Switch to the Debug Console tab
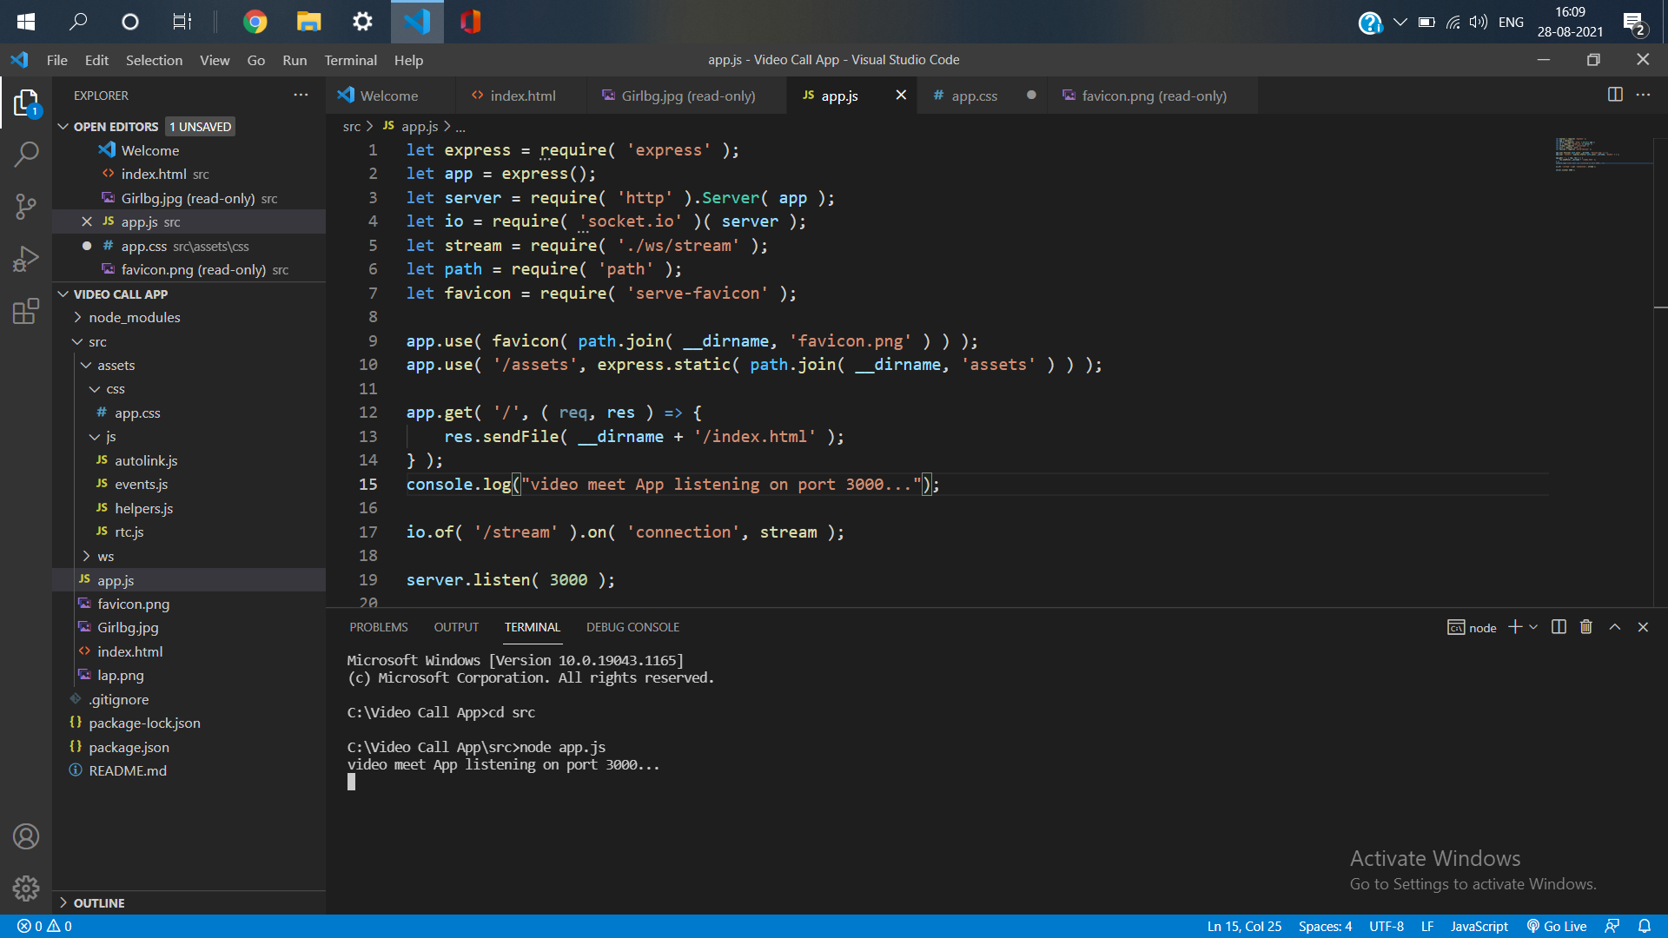This screenshot has height=938, width=1668. [632, 627]
